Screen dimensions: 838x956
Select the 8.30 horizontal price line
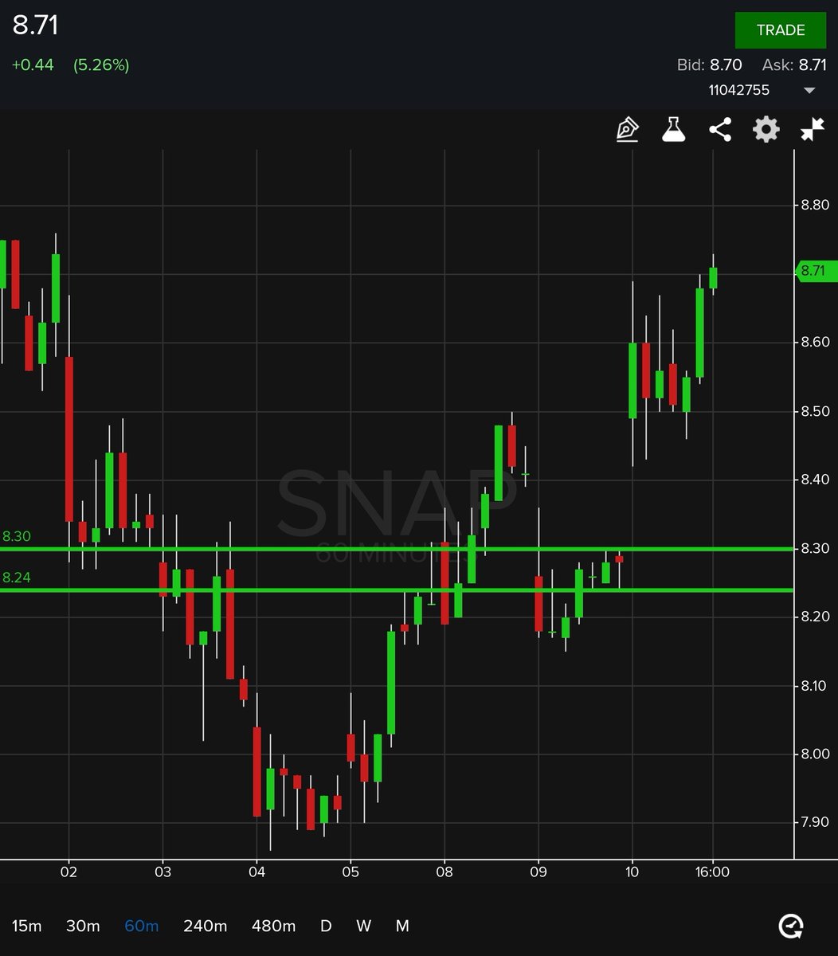click(397, 549)
